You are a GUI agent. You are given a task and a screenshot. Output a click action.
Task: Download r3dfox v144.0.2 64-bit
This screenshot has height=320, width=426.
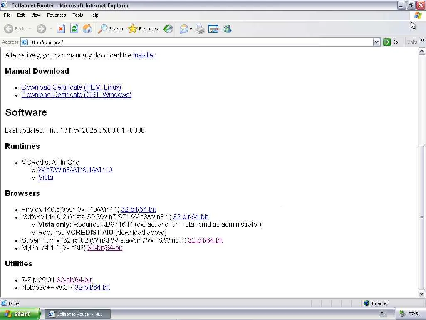click(200, 217)
